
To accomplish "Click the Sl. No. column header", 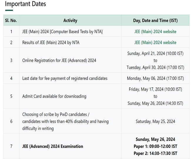I will pos(11,21).
